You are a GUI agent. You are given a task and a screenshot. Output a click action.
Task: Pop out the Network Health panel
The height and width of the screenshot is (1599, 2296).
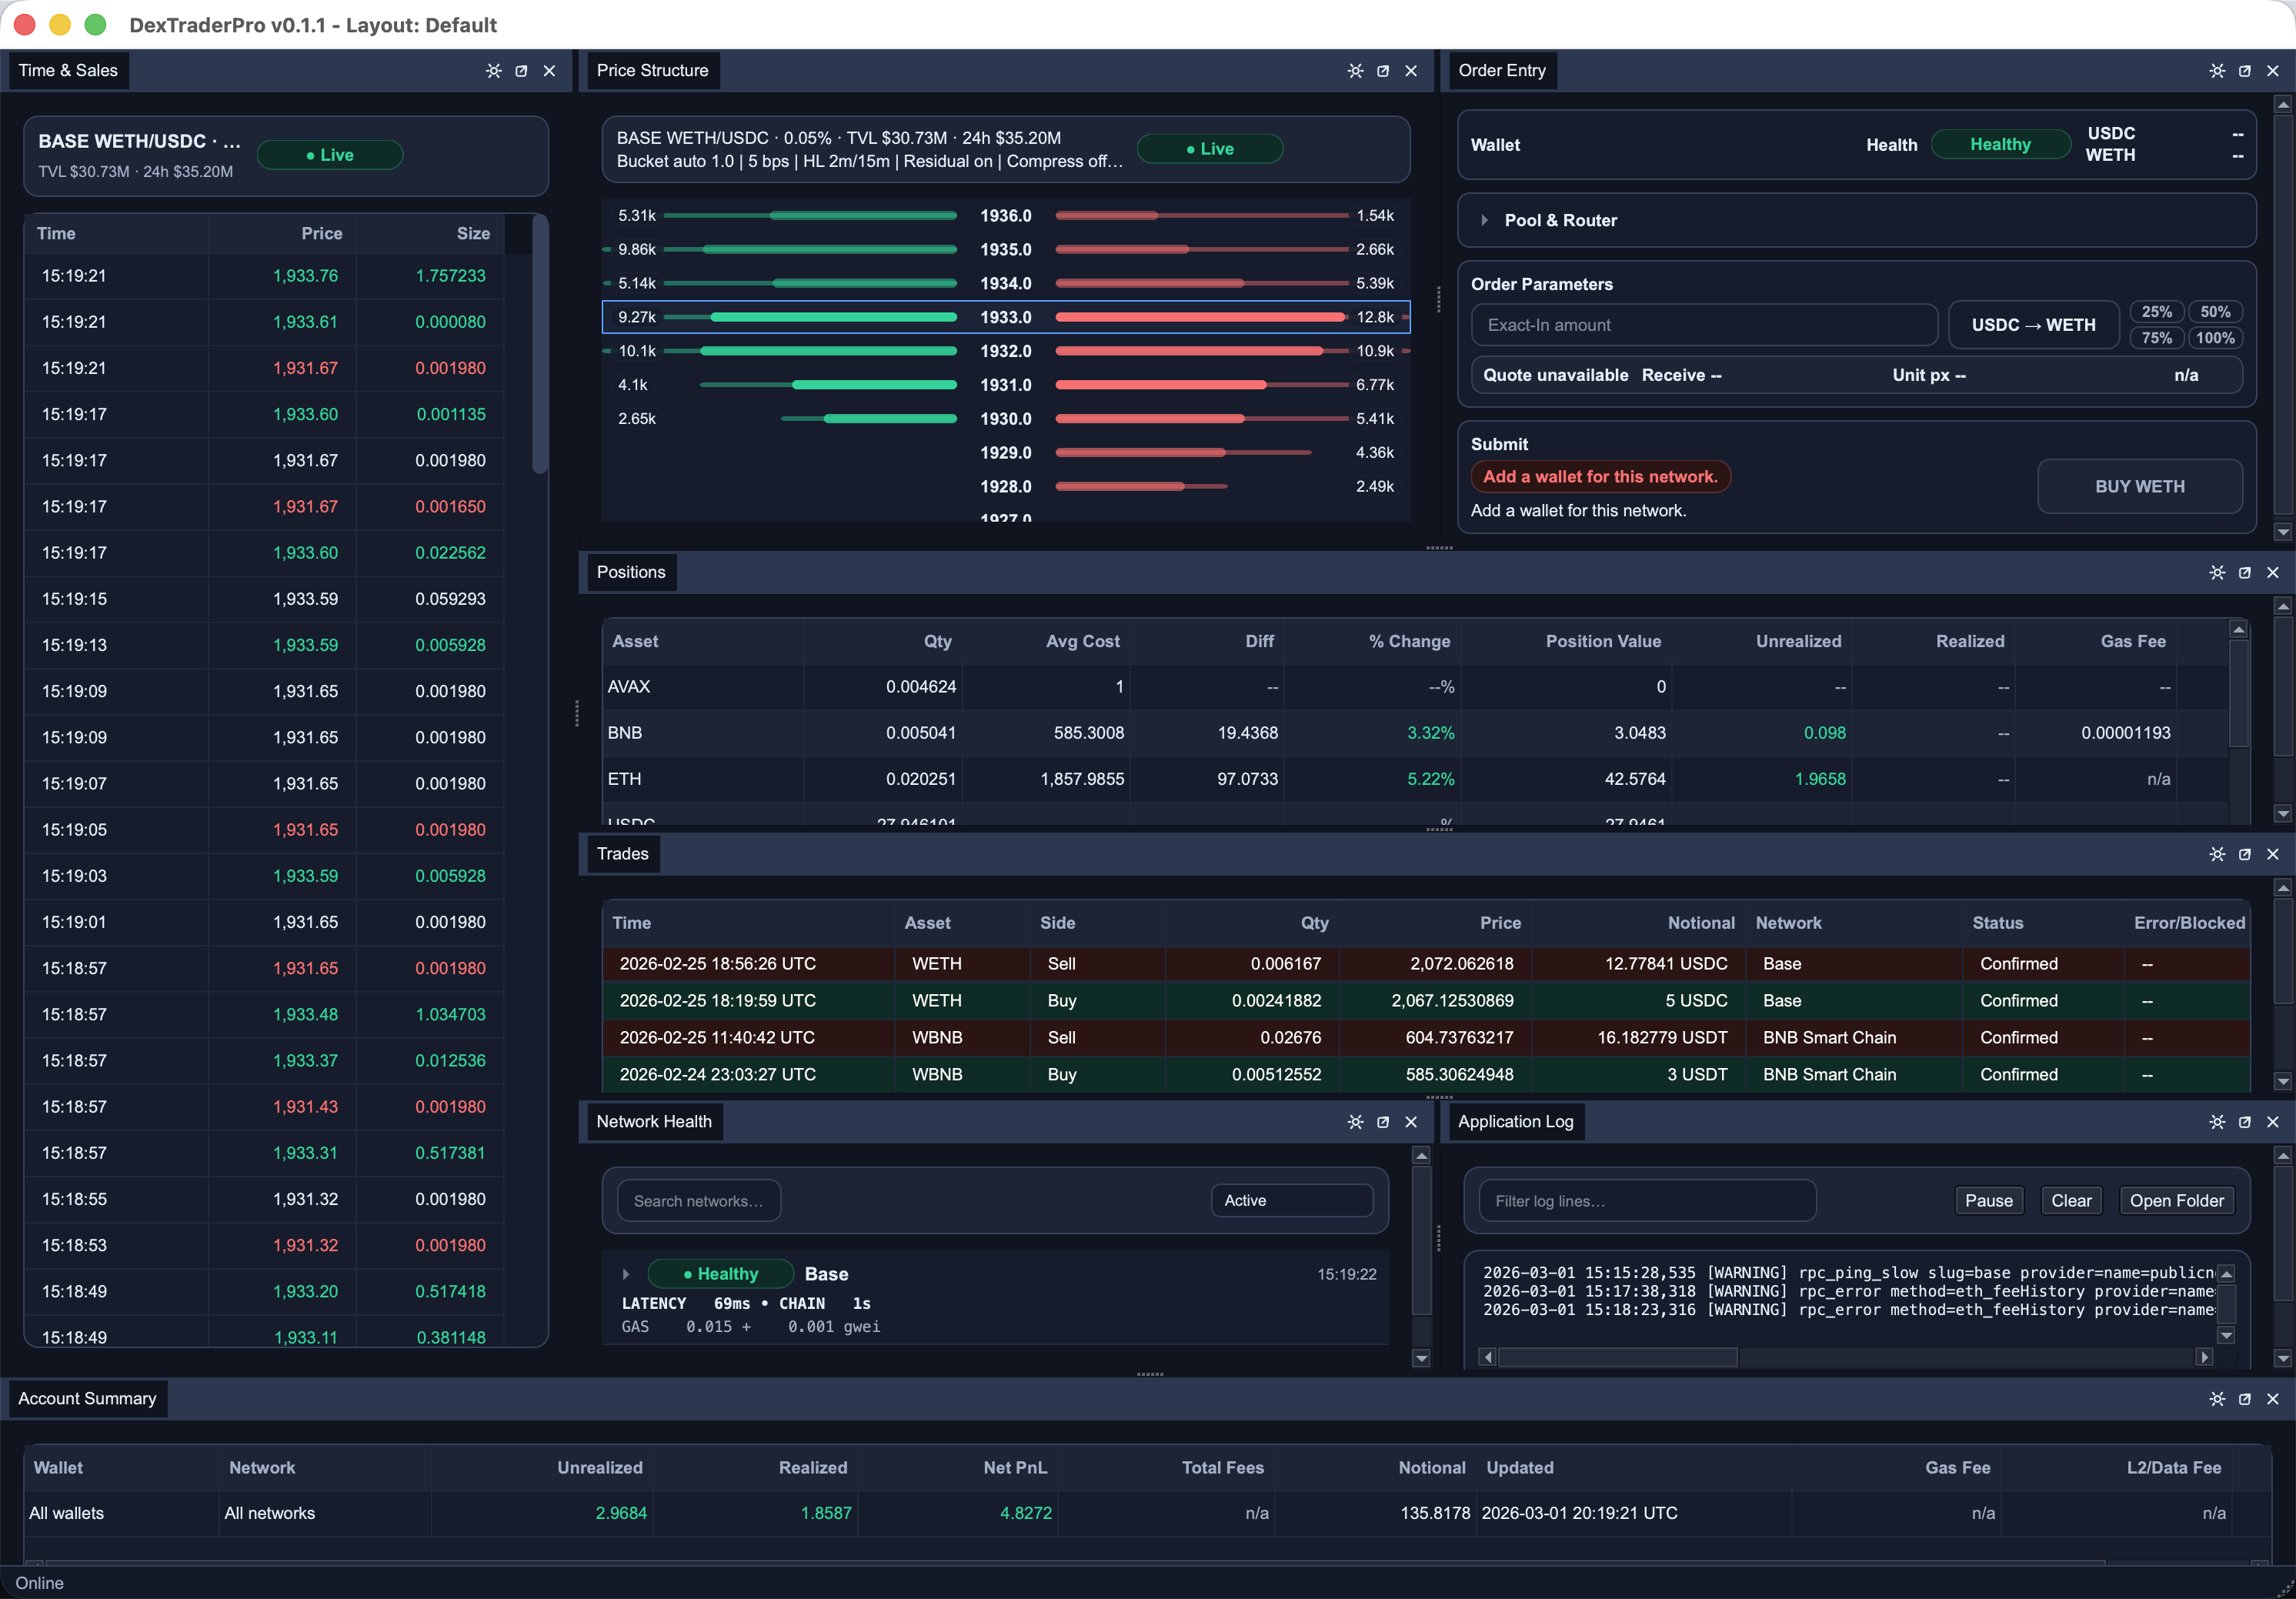[1383, 1122]
